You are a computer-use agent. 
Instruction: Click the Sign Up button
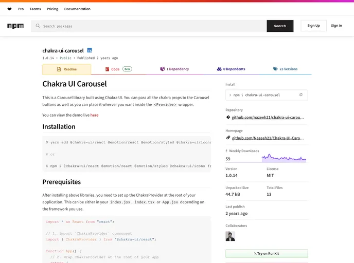click(x=313, y=26)
